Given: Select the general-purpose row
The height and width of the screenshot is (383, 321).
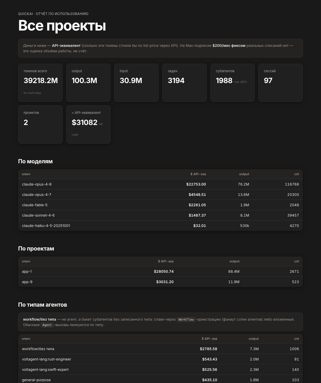Looking at the screenshot, I should click(x=160, y=379).
